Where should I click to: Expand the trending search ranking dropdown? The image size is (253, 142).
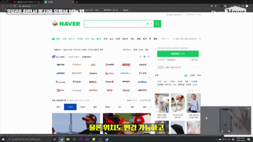[200, 39]
